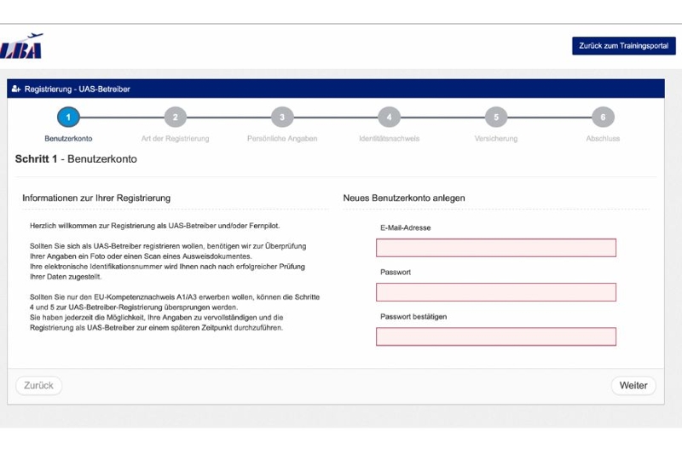
Task: Click into the Passwort field
Action: pos(495,292)
